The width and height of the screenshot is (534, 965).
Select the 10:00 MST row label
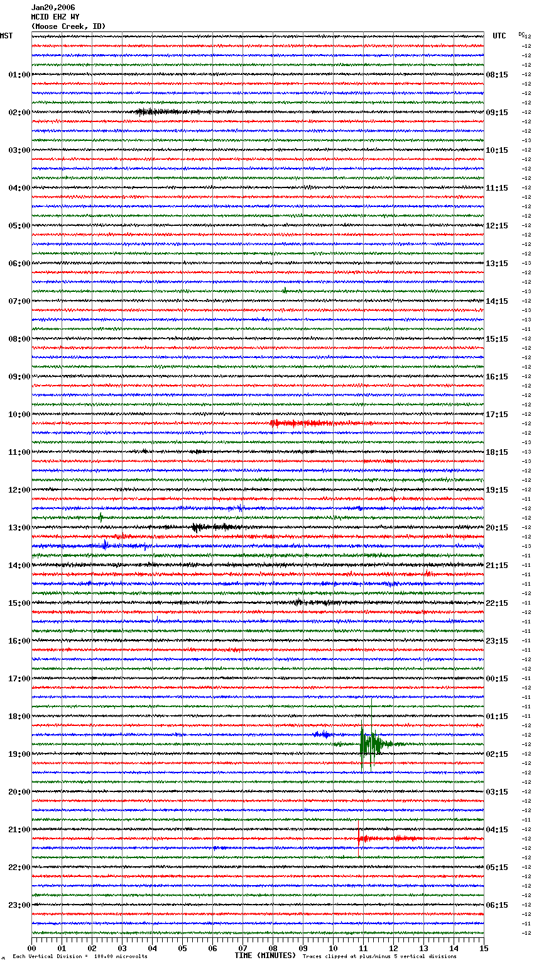(x=19, y=415)
